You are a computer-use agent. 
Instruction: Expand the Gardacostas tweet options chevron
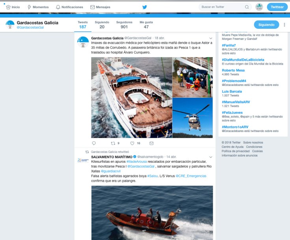click(210, 38)
